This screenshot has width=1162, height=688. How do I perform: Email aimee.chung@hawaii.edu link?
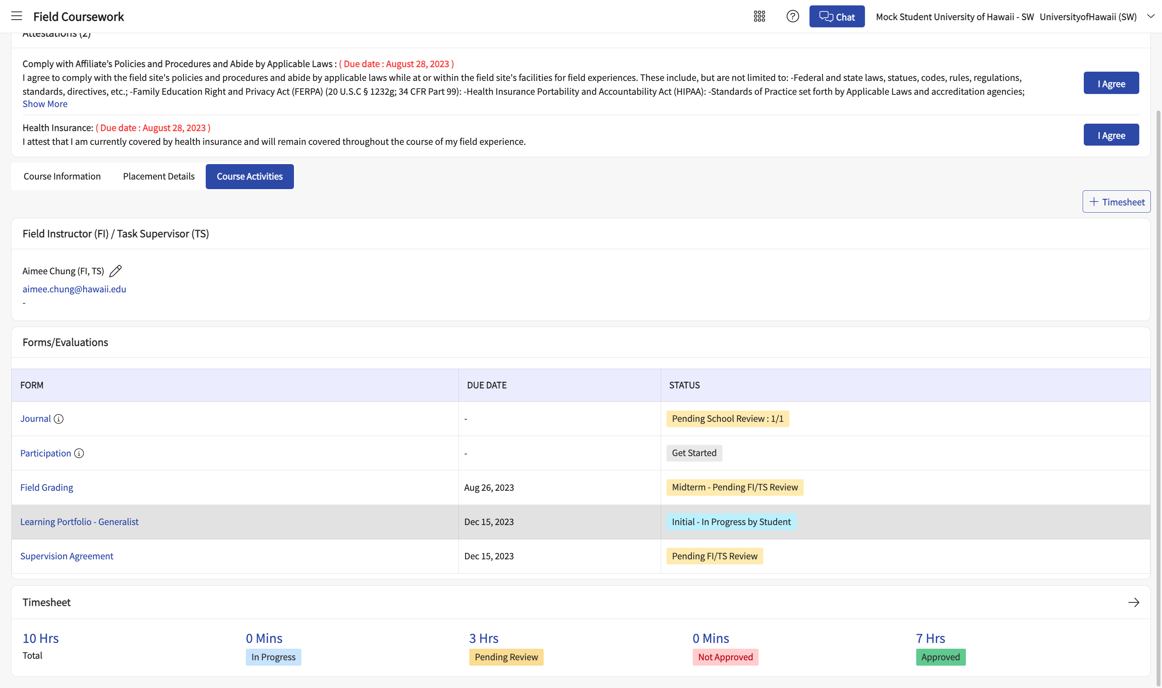tap(74, 289)
